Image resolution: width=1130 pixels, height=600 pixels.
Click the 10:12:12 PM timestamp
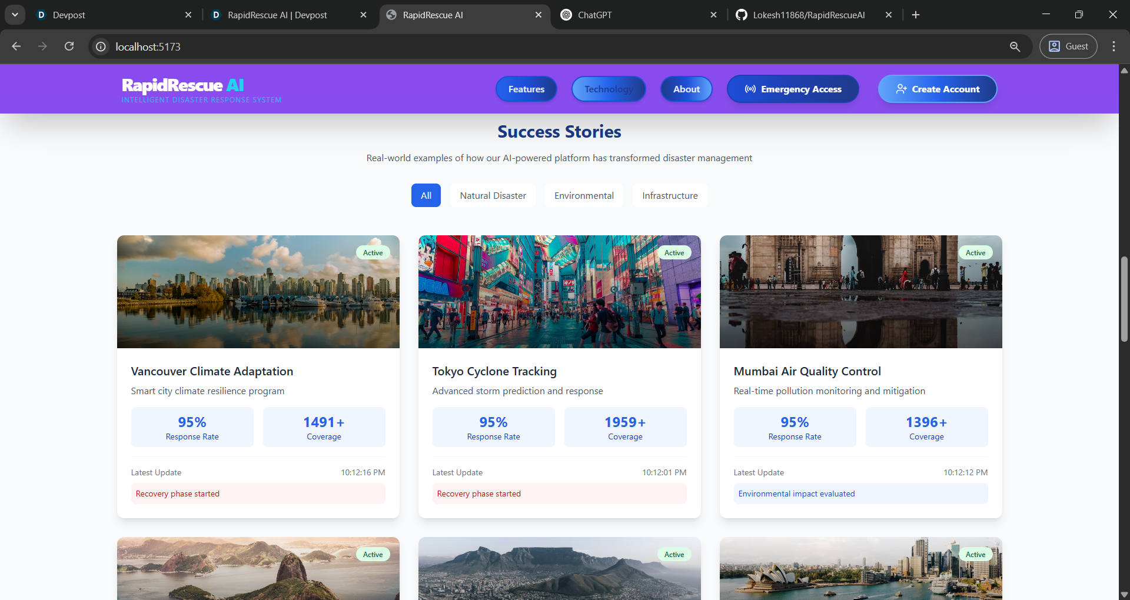click(x=966, y=472)
